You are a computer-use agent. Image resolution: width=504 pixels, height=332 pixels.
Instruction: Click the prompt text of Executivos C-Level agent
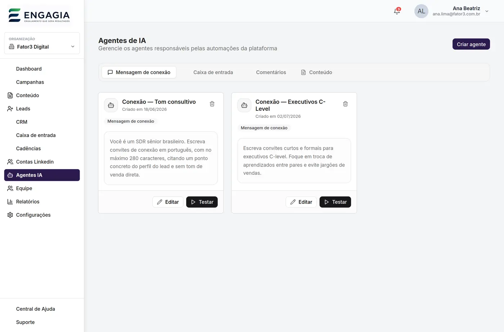294,161
